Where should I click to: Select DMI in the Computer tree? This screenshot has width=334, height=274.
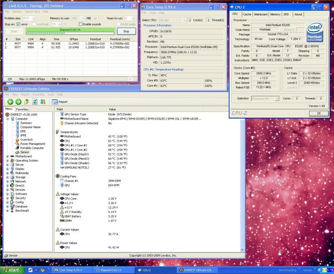click(23, 131)
